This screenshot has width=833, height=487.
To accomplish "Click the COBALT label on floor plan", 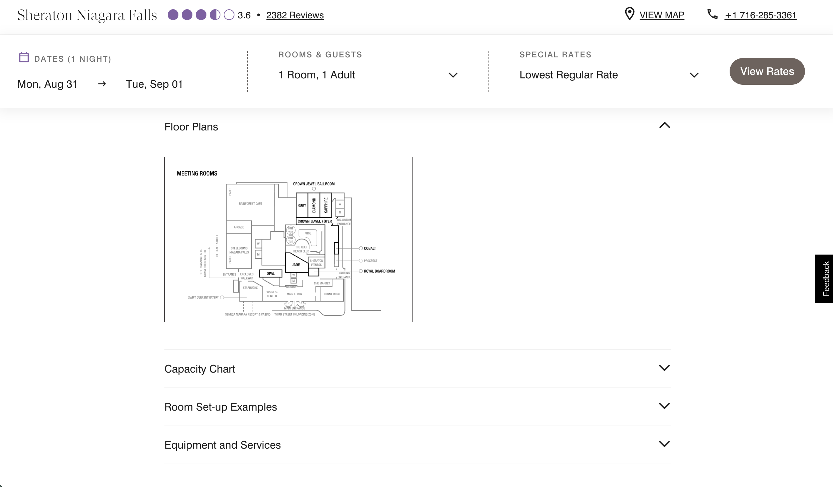I will 370,249.
